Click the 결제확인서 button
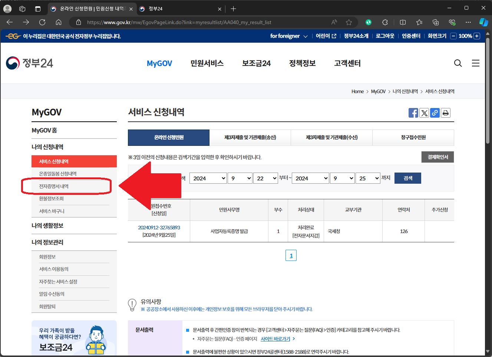The image size is (492, 357). tap(437, 157)
